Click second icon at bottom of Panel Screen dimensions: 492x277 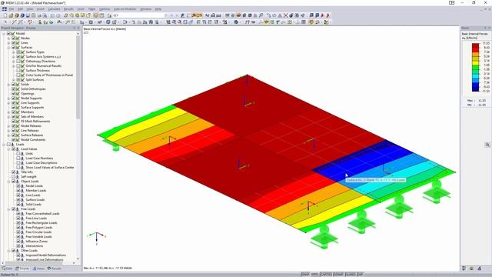coord(471,269)
